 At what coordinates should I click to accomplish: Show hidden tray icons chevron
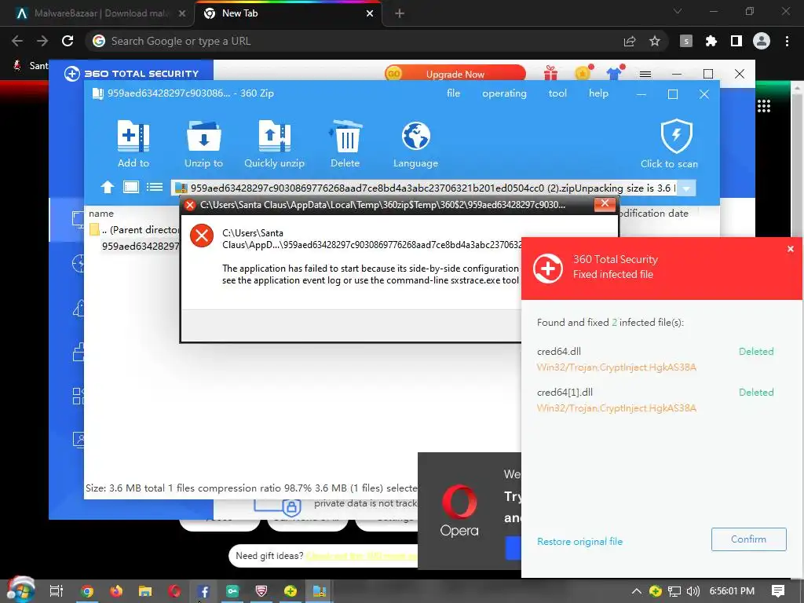coord(636,591)
